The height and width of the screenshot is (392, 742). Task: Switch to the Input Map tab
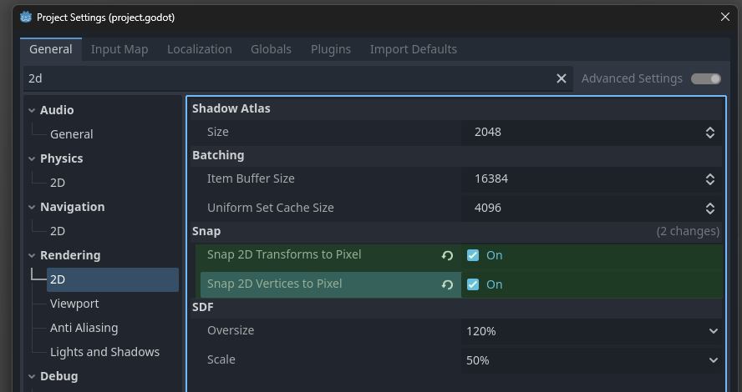pyautogui.click(x=119, y=49)
